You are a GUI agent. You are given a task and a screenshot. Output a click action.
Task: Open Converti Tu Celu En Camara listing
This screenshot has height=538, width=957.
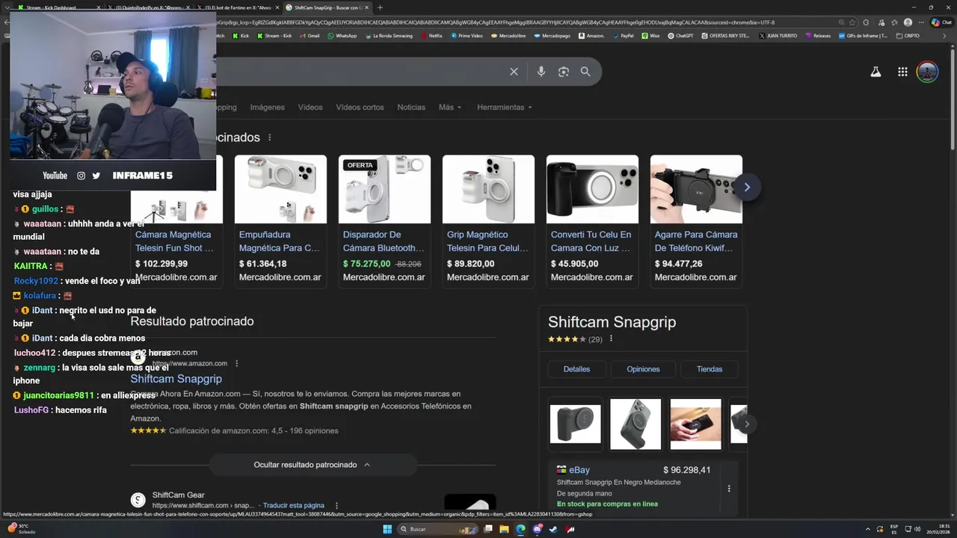click(591, 241)
